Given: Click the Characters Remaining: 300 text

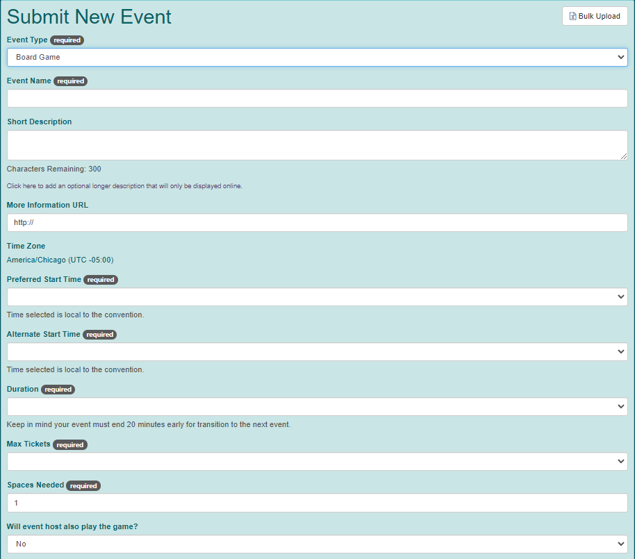Looking at the screenshot, I should (54, 169).
